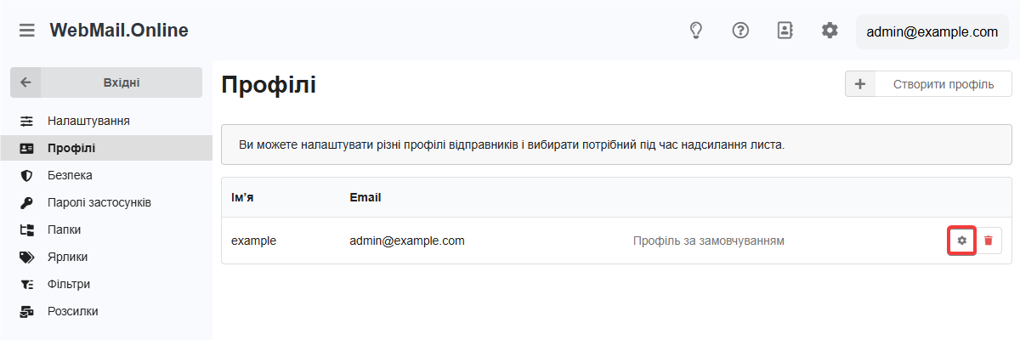Delete the example profile

989,241
